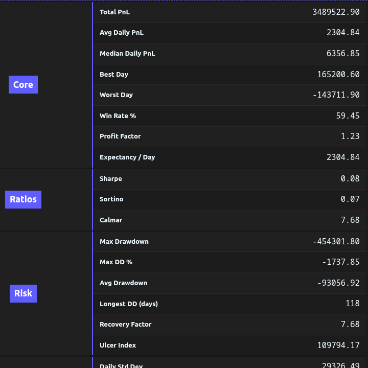Click the Risk category badge

(x=23, y=293)
